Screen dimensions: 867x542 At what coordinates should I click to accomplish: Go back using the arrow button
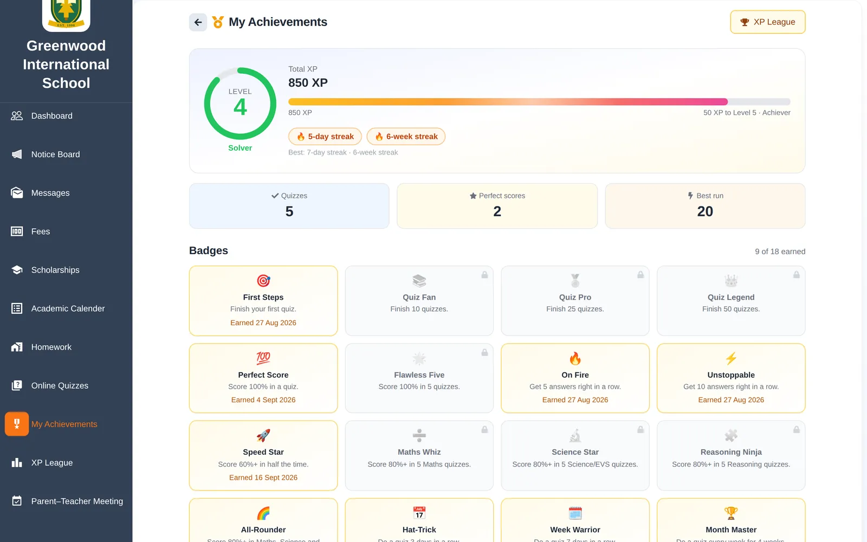198,22
